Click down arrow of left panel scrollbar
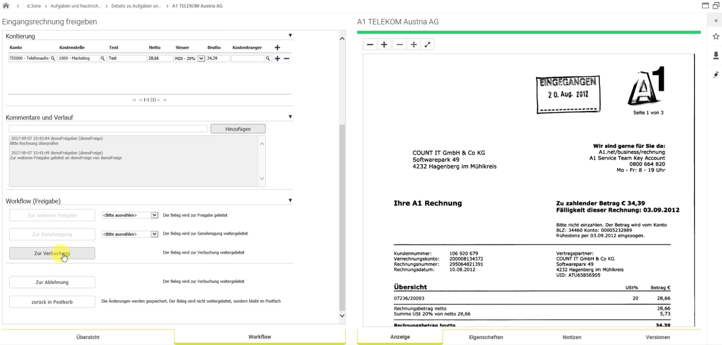Image resolution: width=722 pixels, height=345 pixels. pyautogui.click(x=342, y=316)
